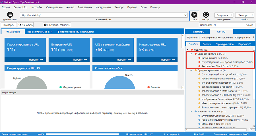256x136 pixels.
Task: Switch to the Дашборд tab
Action: [x=13, y=32]
